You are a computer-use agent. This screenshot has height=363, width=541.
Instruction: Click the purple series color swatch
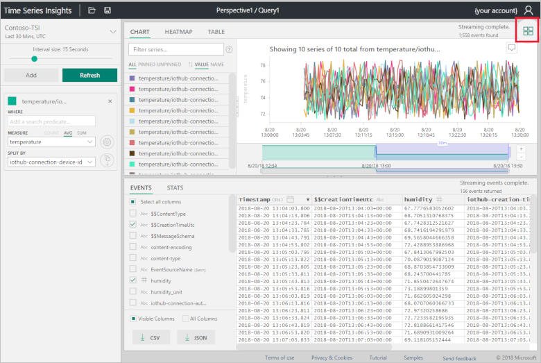[x=132, y=78]
